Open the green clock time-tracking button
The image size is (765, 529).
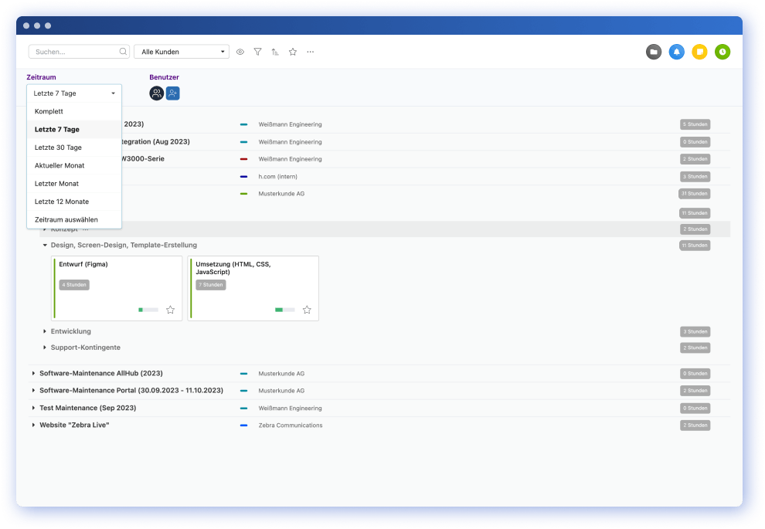pyautogui.click(x=722, y=52)
